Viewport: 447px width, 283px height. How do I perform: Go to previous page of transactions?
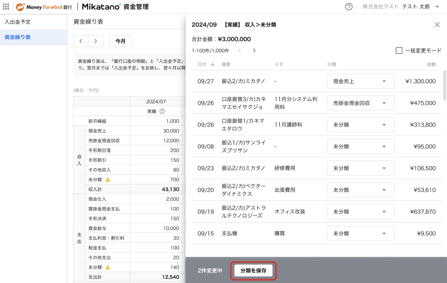click(x=239, y=51)
